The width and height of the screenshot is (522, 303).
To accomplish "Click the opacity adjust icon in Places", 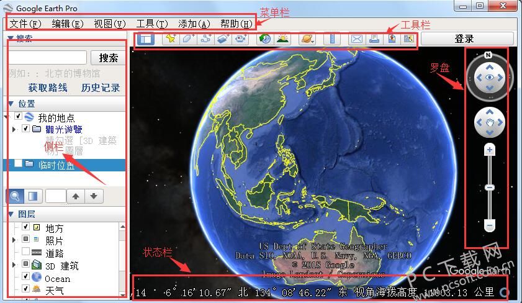I will coord(34,196).
